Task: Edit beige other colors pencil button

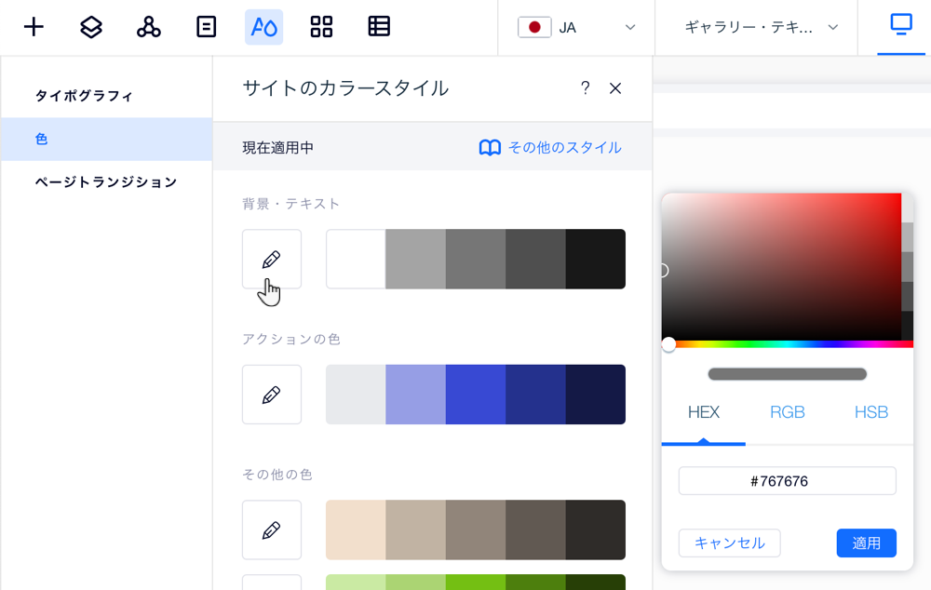Action: [x=271, y=530]
